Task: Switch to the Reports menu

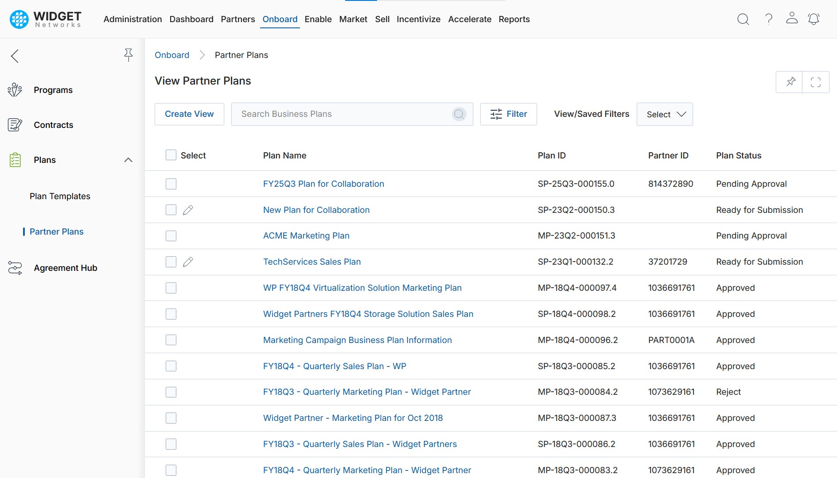Action: coord(514,19)
